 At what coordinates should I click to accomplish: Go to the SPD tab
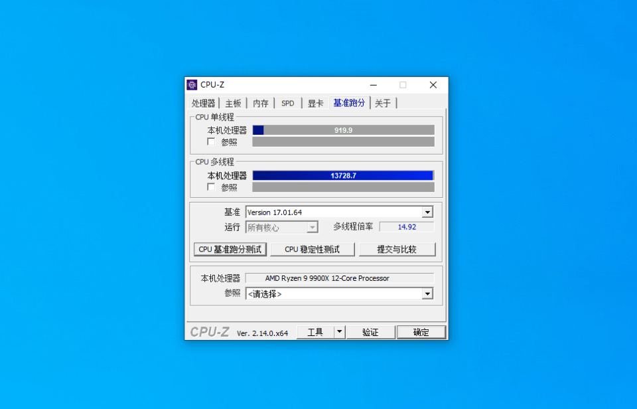(x=287, y=104)
